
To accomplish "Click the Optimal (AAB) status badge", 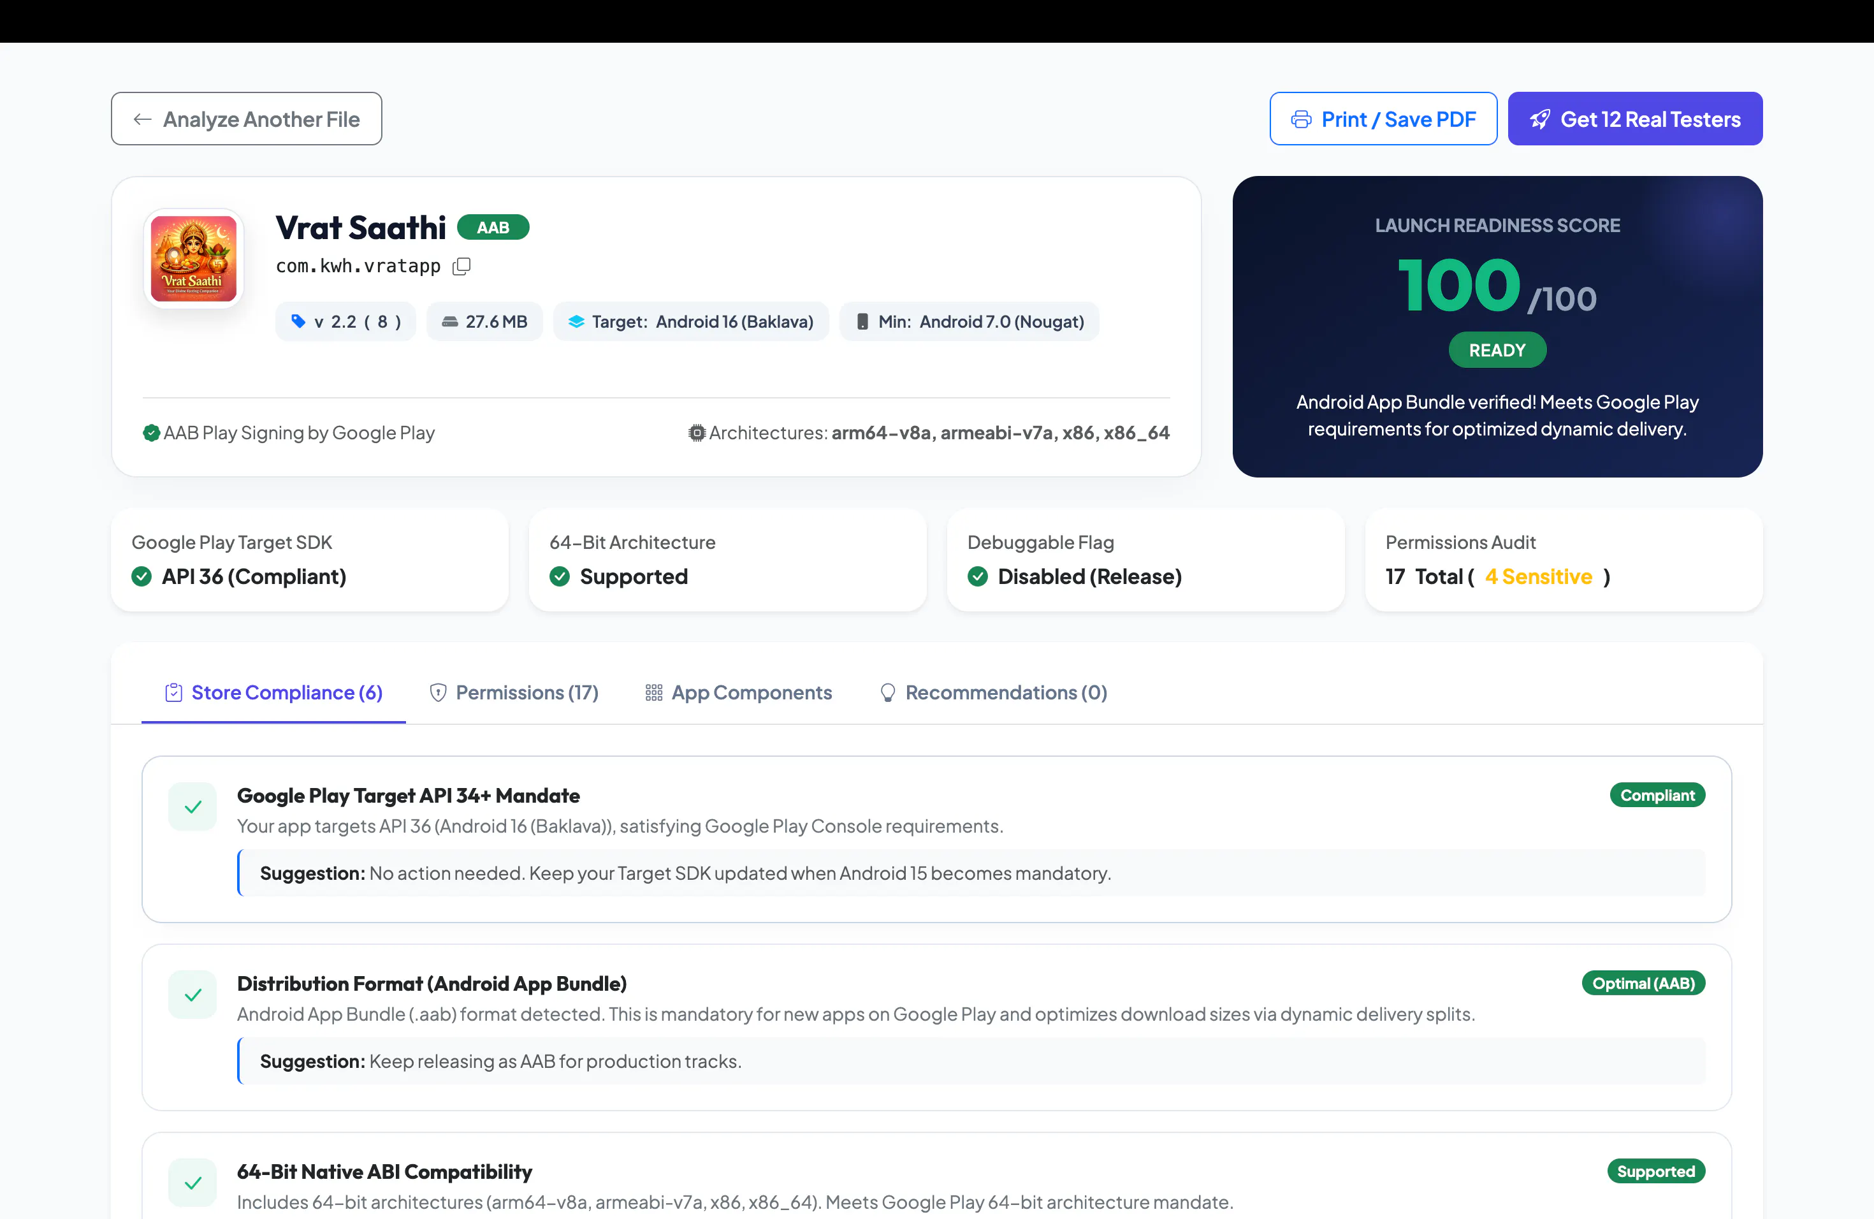I will point(1643,984).
